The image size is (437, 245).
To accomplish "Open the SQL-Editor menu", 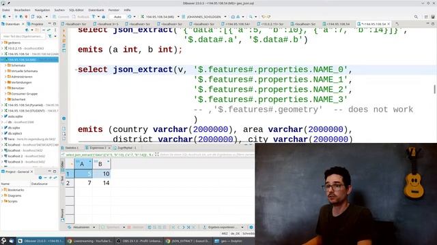I will coord(76,10).
